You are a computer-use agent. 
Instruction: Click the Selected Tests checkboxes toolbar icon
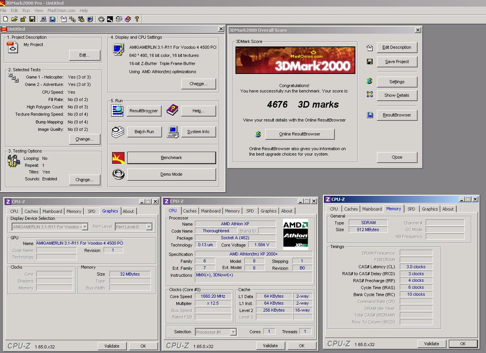click(72, 19)
